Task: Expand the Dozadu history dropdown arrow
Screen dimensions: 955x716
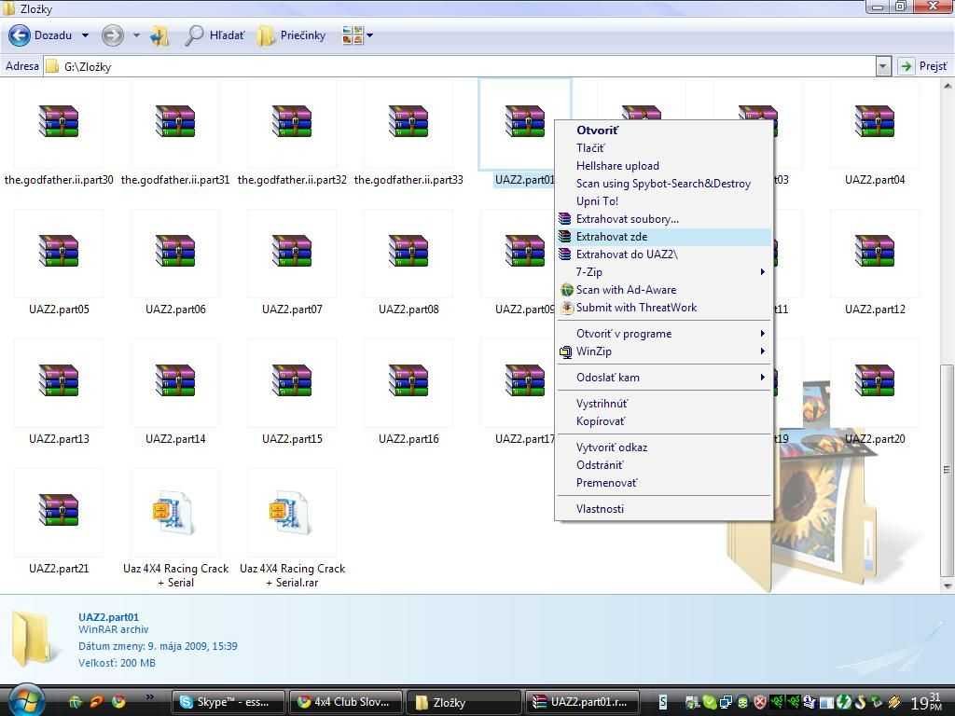Action: coord(85,35)
